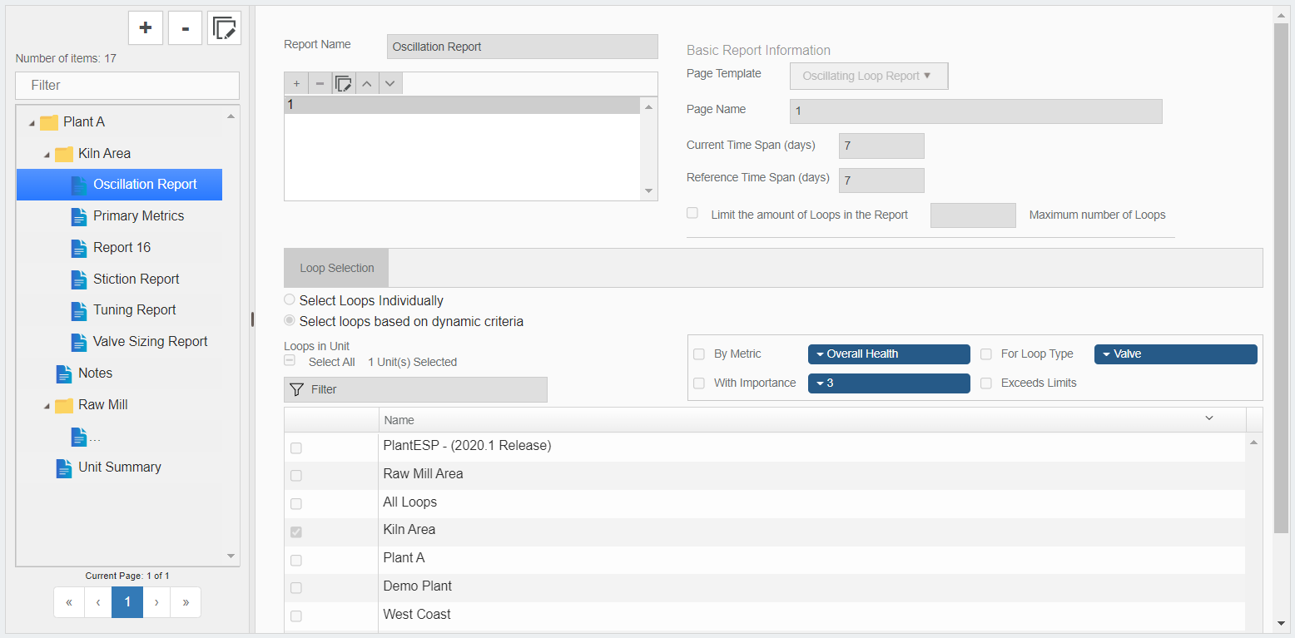This screenshot has width=1295, height=638.
Task: Jump to the last page of reports
Action: (186, 602)
